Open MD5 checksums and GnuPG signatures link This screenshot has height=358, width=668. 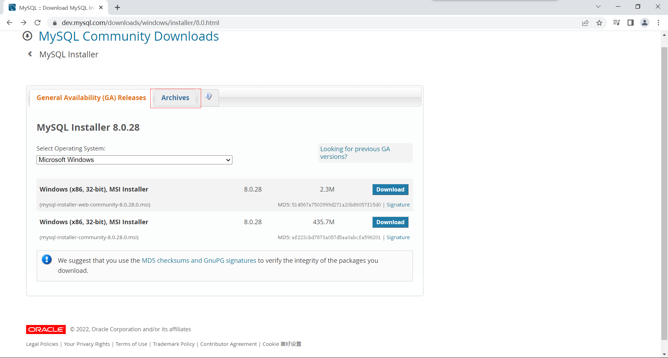click(199, 260)
